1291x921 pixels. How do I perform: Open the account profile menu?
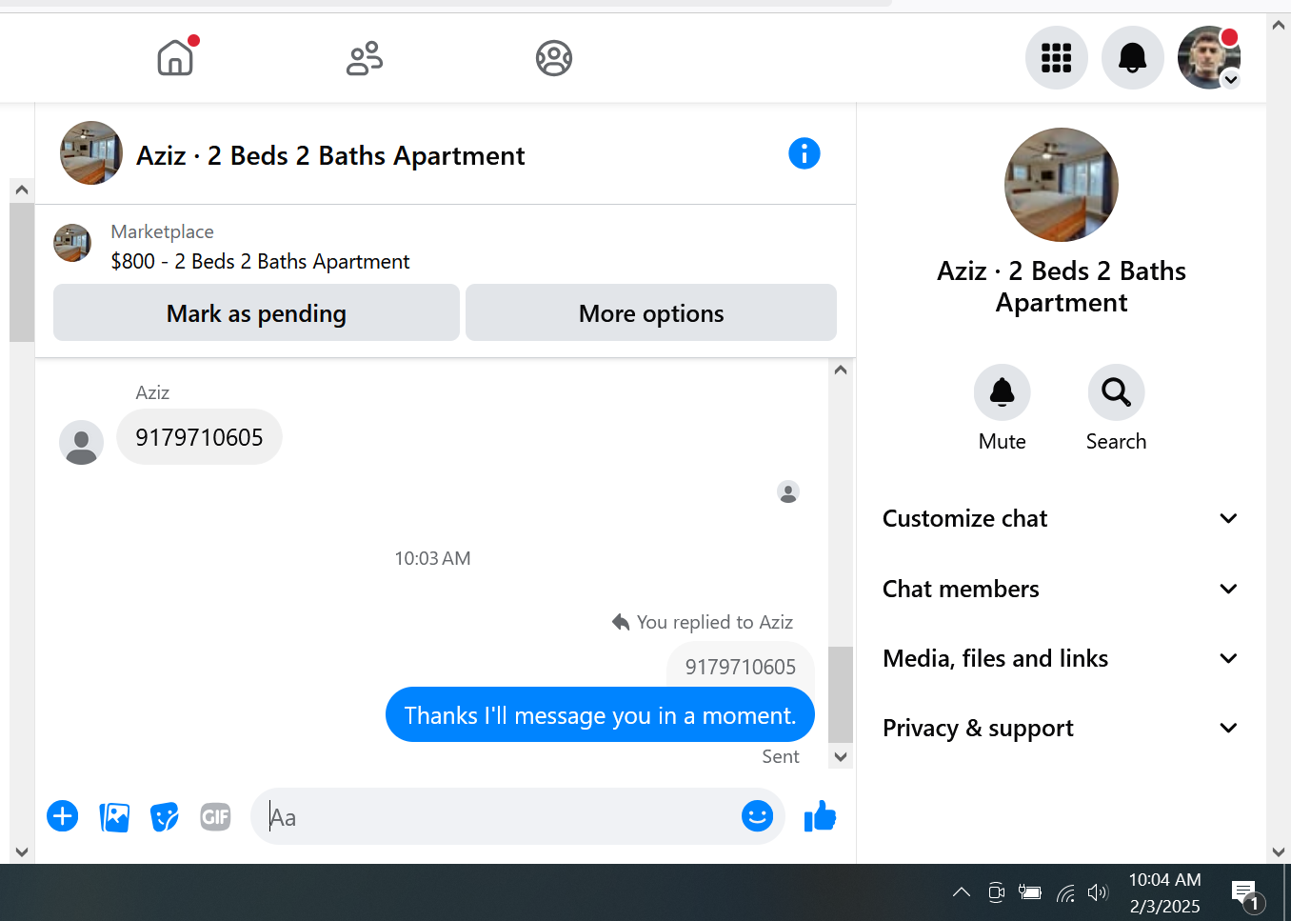click(x=1209, y=58)
